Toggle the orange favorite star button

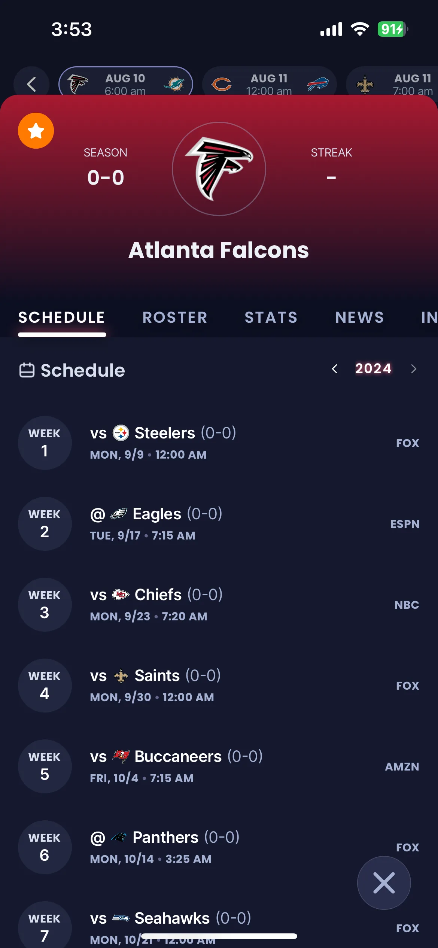tap(36, 131)
